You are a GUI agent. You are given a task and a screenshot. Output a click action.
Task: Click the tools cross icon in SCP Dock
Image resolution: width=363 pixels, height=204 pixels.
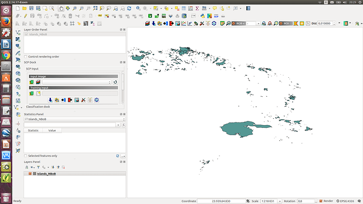(x=83, y=100)
